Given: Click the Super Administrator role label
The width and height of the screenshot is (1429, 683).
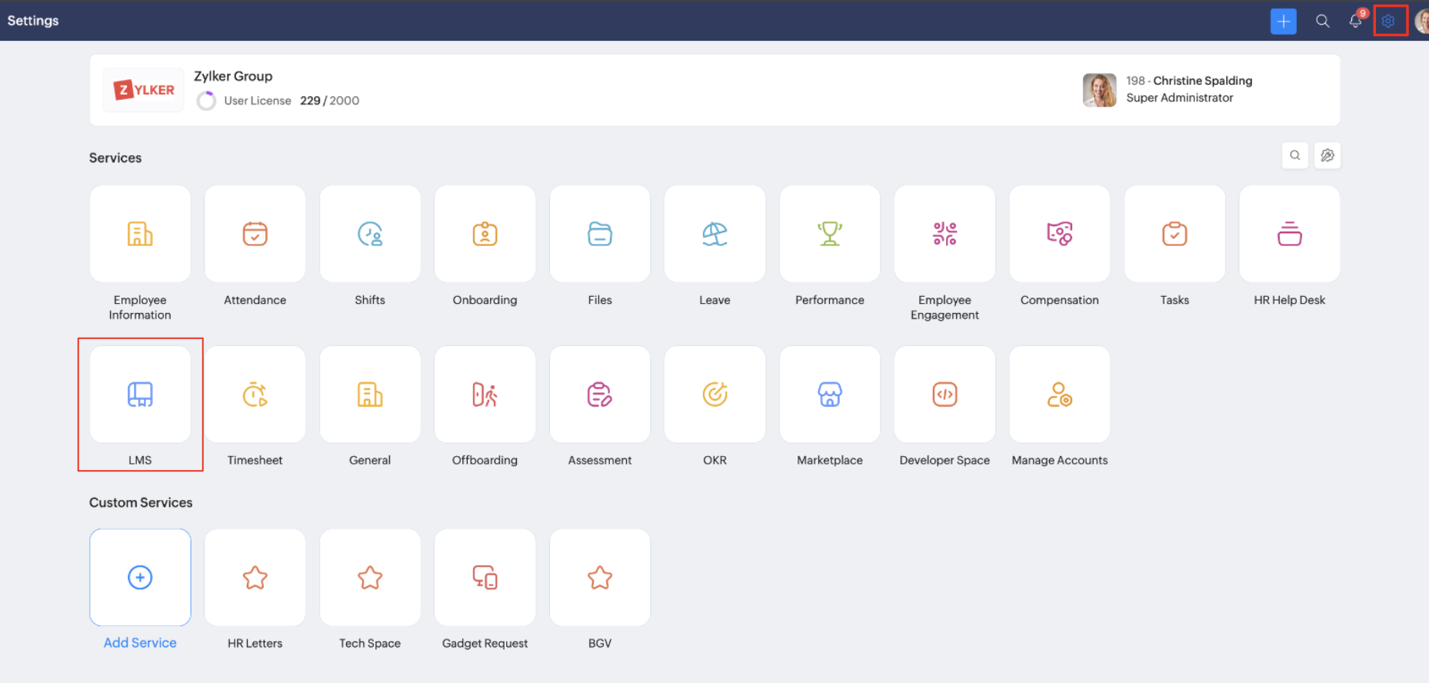Looking at the screenshot, I should click(x=1180, y=98).
